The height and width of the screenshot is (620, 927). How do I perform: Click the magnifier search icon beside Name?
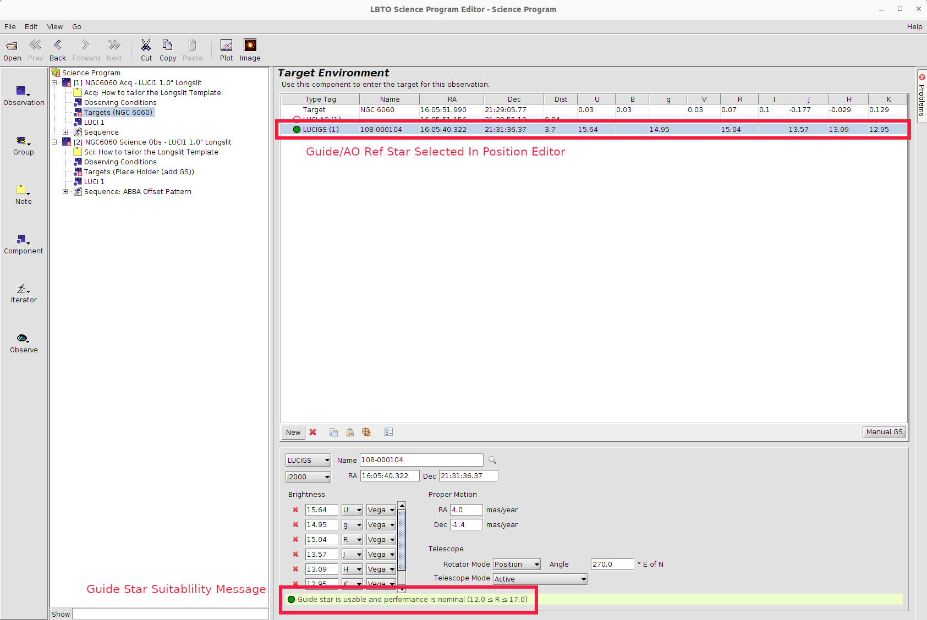pyautogui.click(x=492, y=460)
